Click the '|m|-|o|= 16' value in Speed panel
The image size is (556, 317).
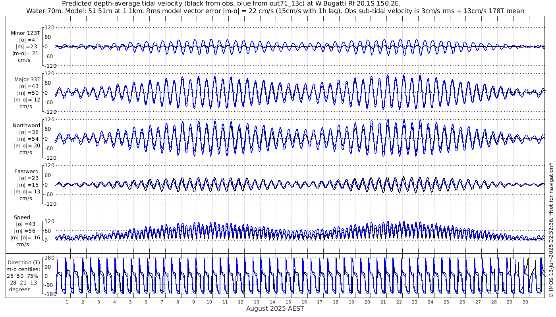pyautogui.click(x=26, y=238)
